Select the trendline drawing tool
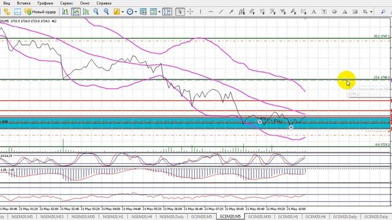The height and width of the screenshot is (220, 392). tap(221, 12)
